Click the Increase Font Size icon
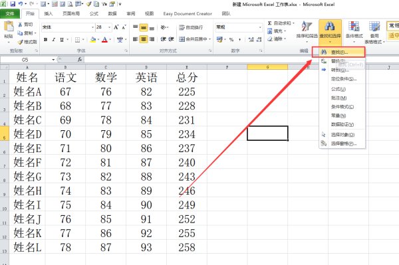 pos(116,27)
